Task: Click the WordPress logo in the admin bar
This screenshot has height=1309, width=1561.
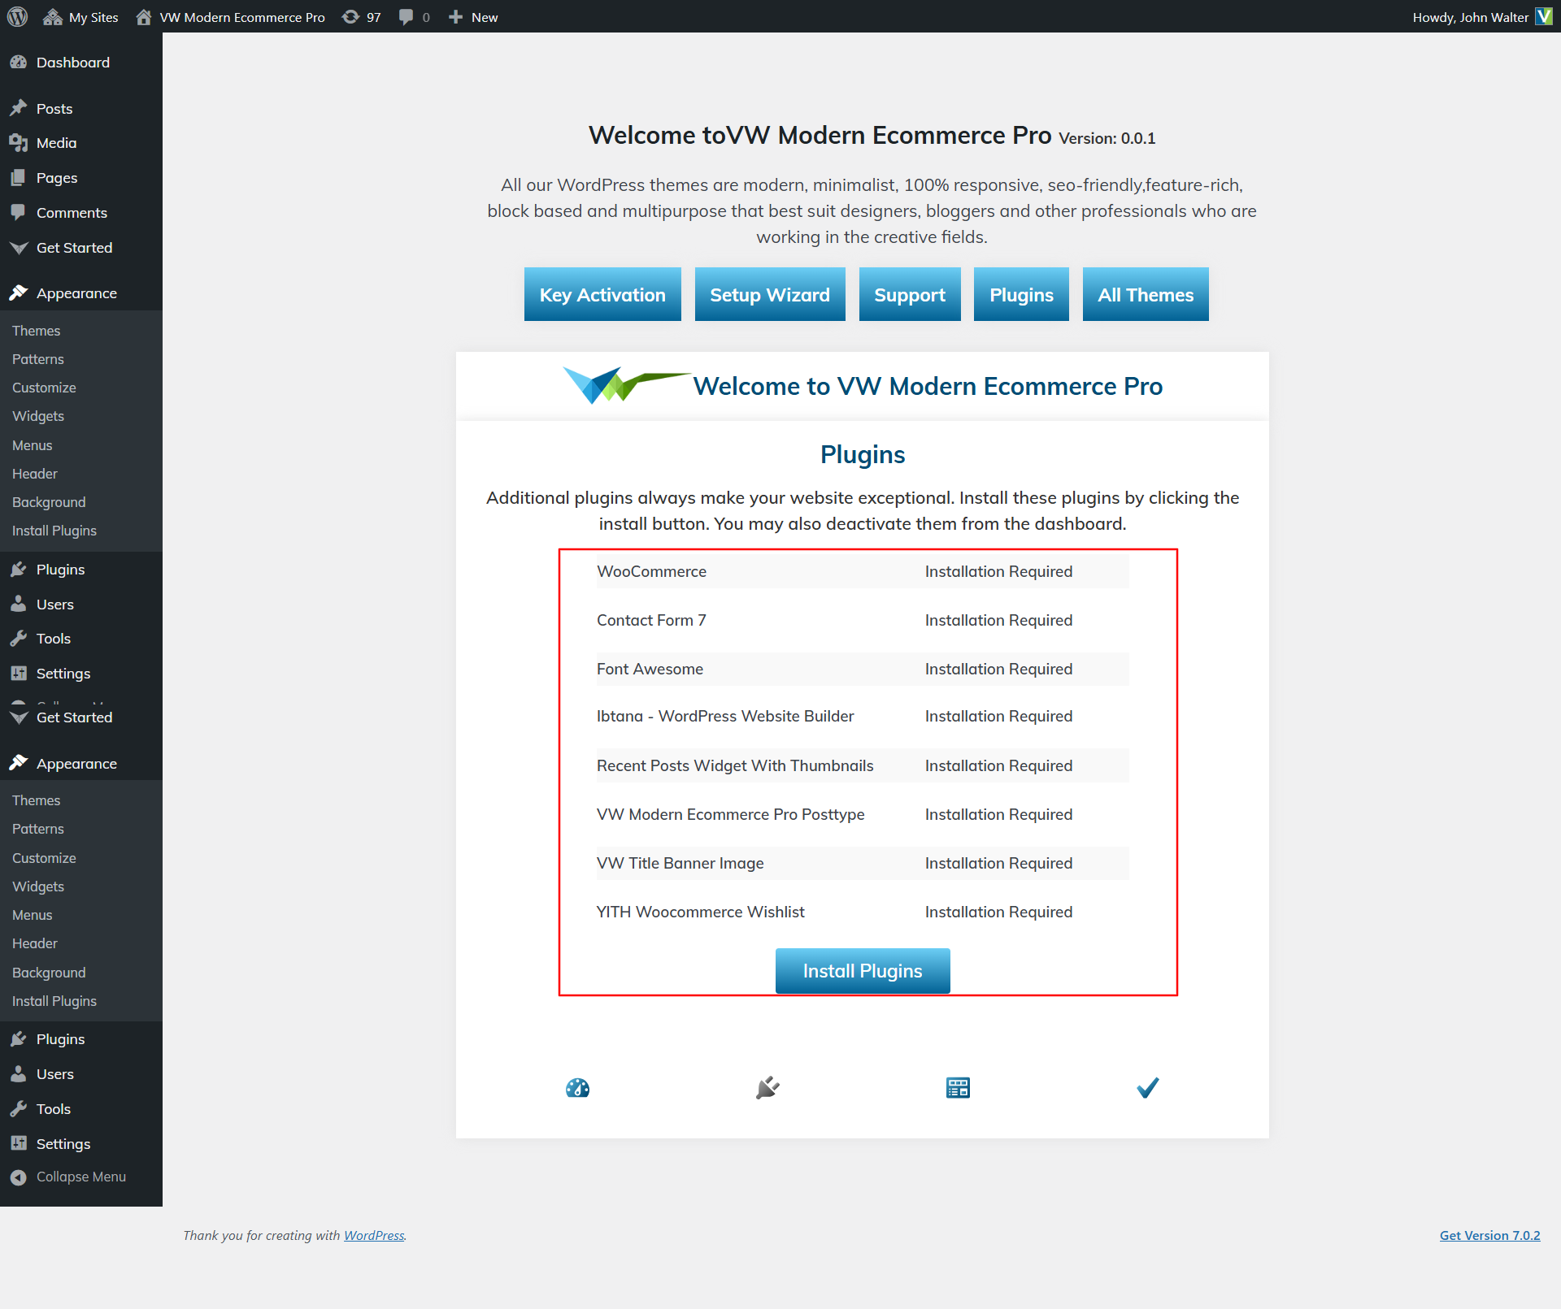Action: 17,16
